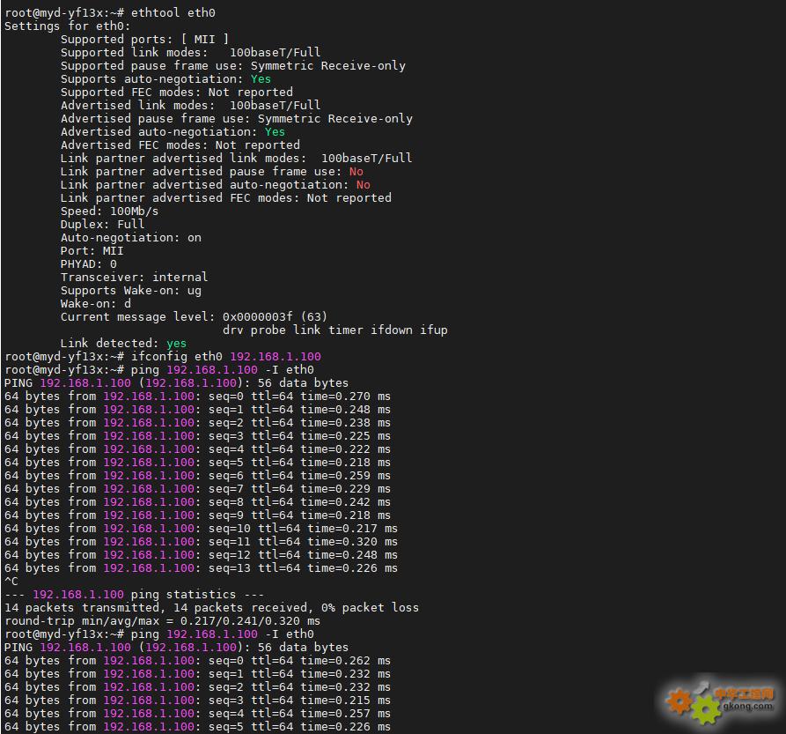The height and width of the screenshot is (734, 786).
Task: Click the green gear watermark icon
Action: tap(704, 710)
